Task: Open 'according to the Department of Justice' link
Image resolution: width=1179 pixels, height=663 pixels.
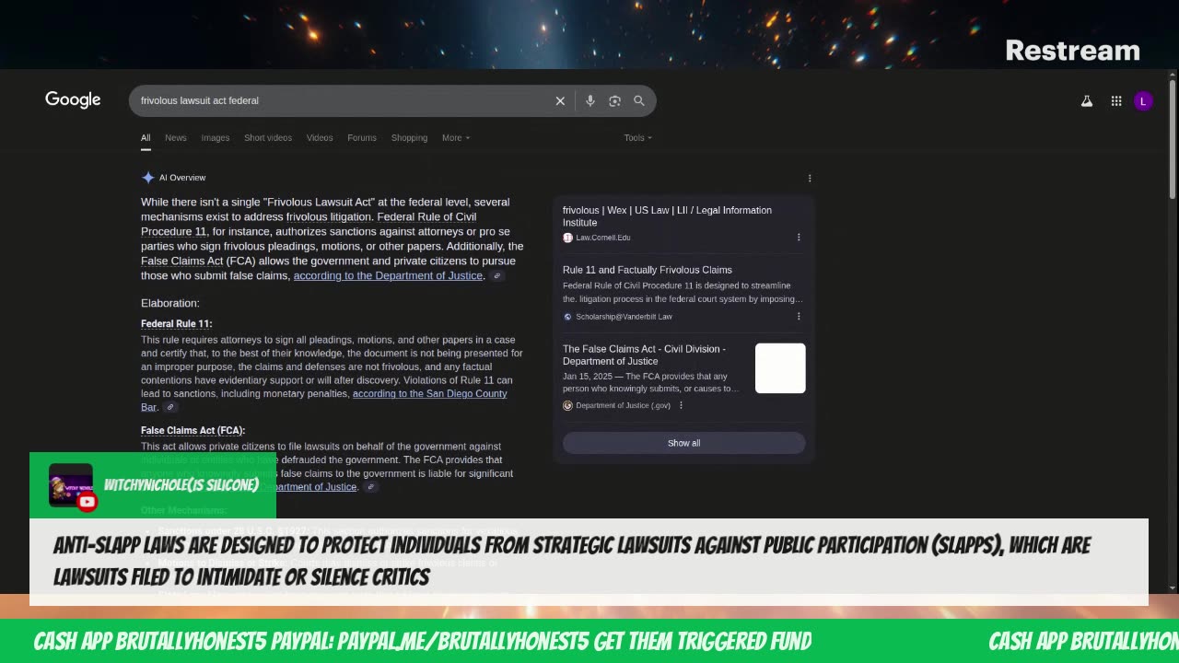Action: point(388,276)
